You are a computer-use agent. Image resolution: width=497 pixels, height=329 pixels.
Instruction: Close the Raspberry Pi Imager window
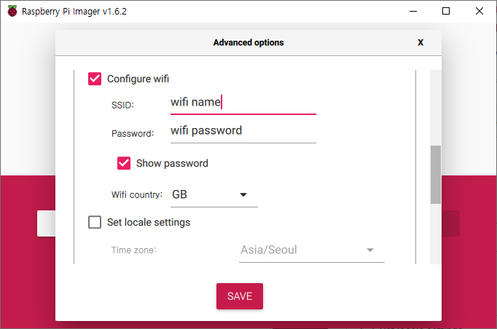[x=480, y=11]
